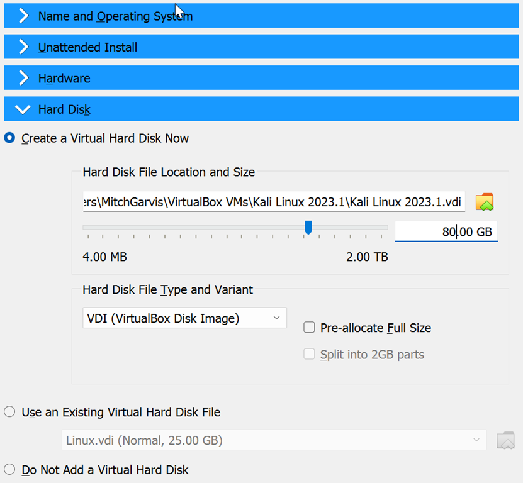Click the grayed-out existing disk chooser icon
523x483 pixels.
click(505, 440)
